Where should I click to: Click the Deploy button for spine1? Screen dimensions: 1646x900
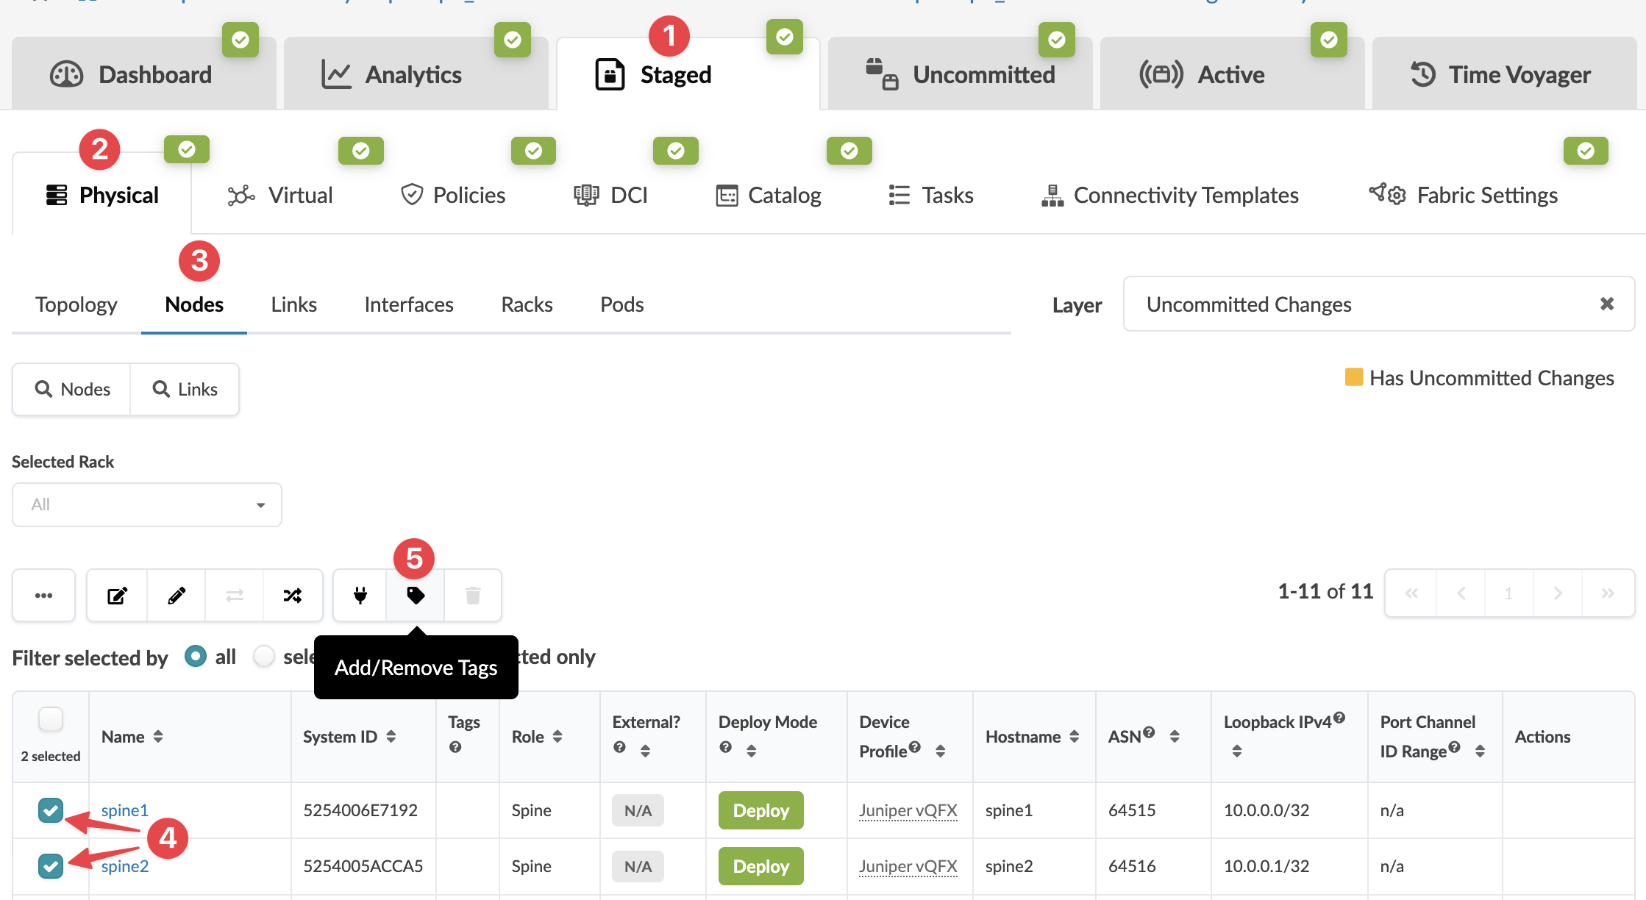pyautogui.click(x=760, y=810)
